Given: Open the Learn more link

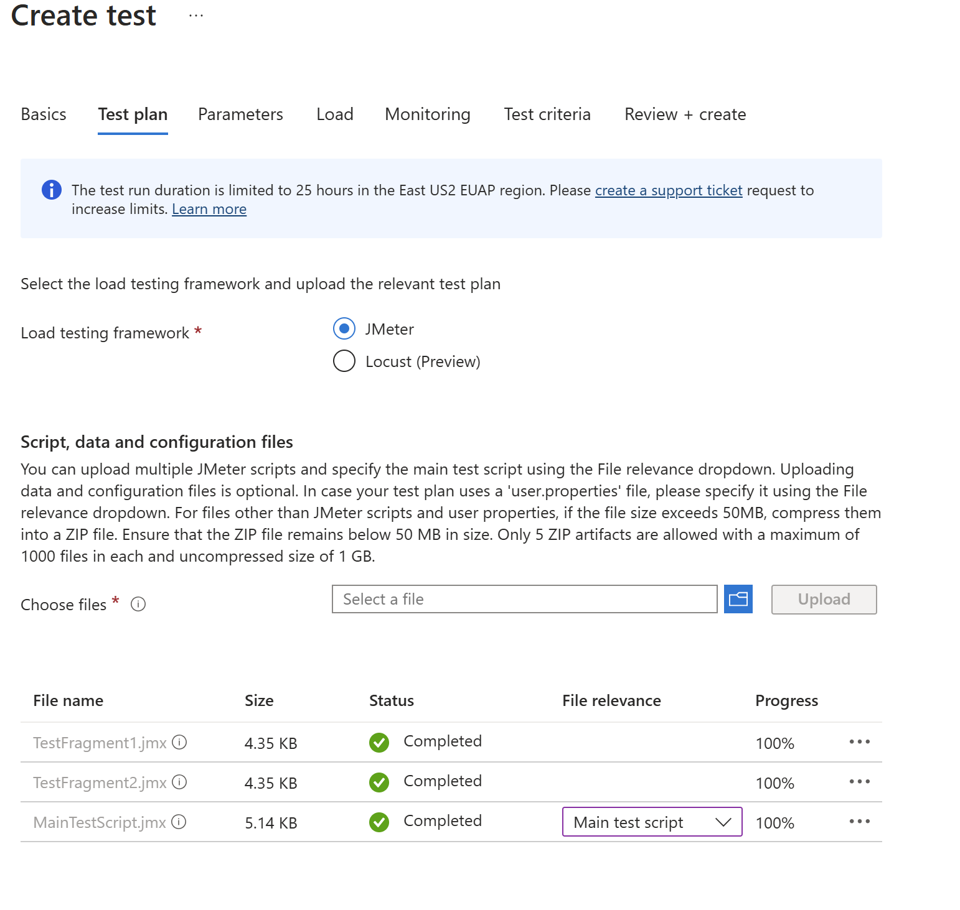Looking at the screenshot, I should pyautogui.click(x=209, y=209).
